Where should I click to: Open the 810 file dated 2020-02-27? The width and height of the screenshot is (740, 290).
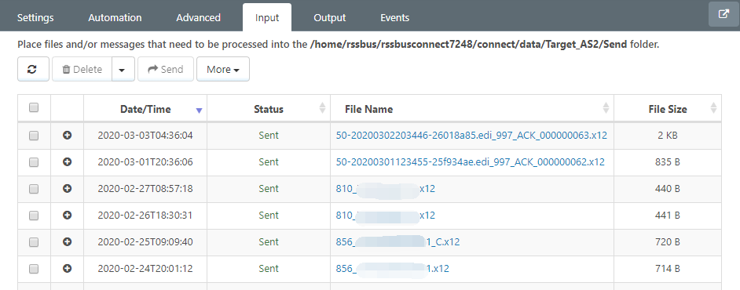coord(386,189)
